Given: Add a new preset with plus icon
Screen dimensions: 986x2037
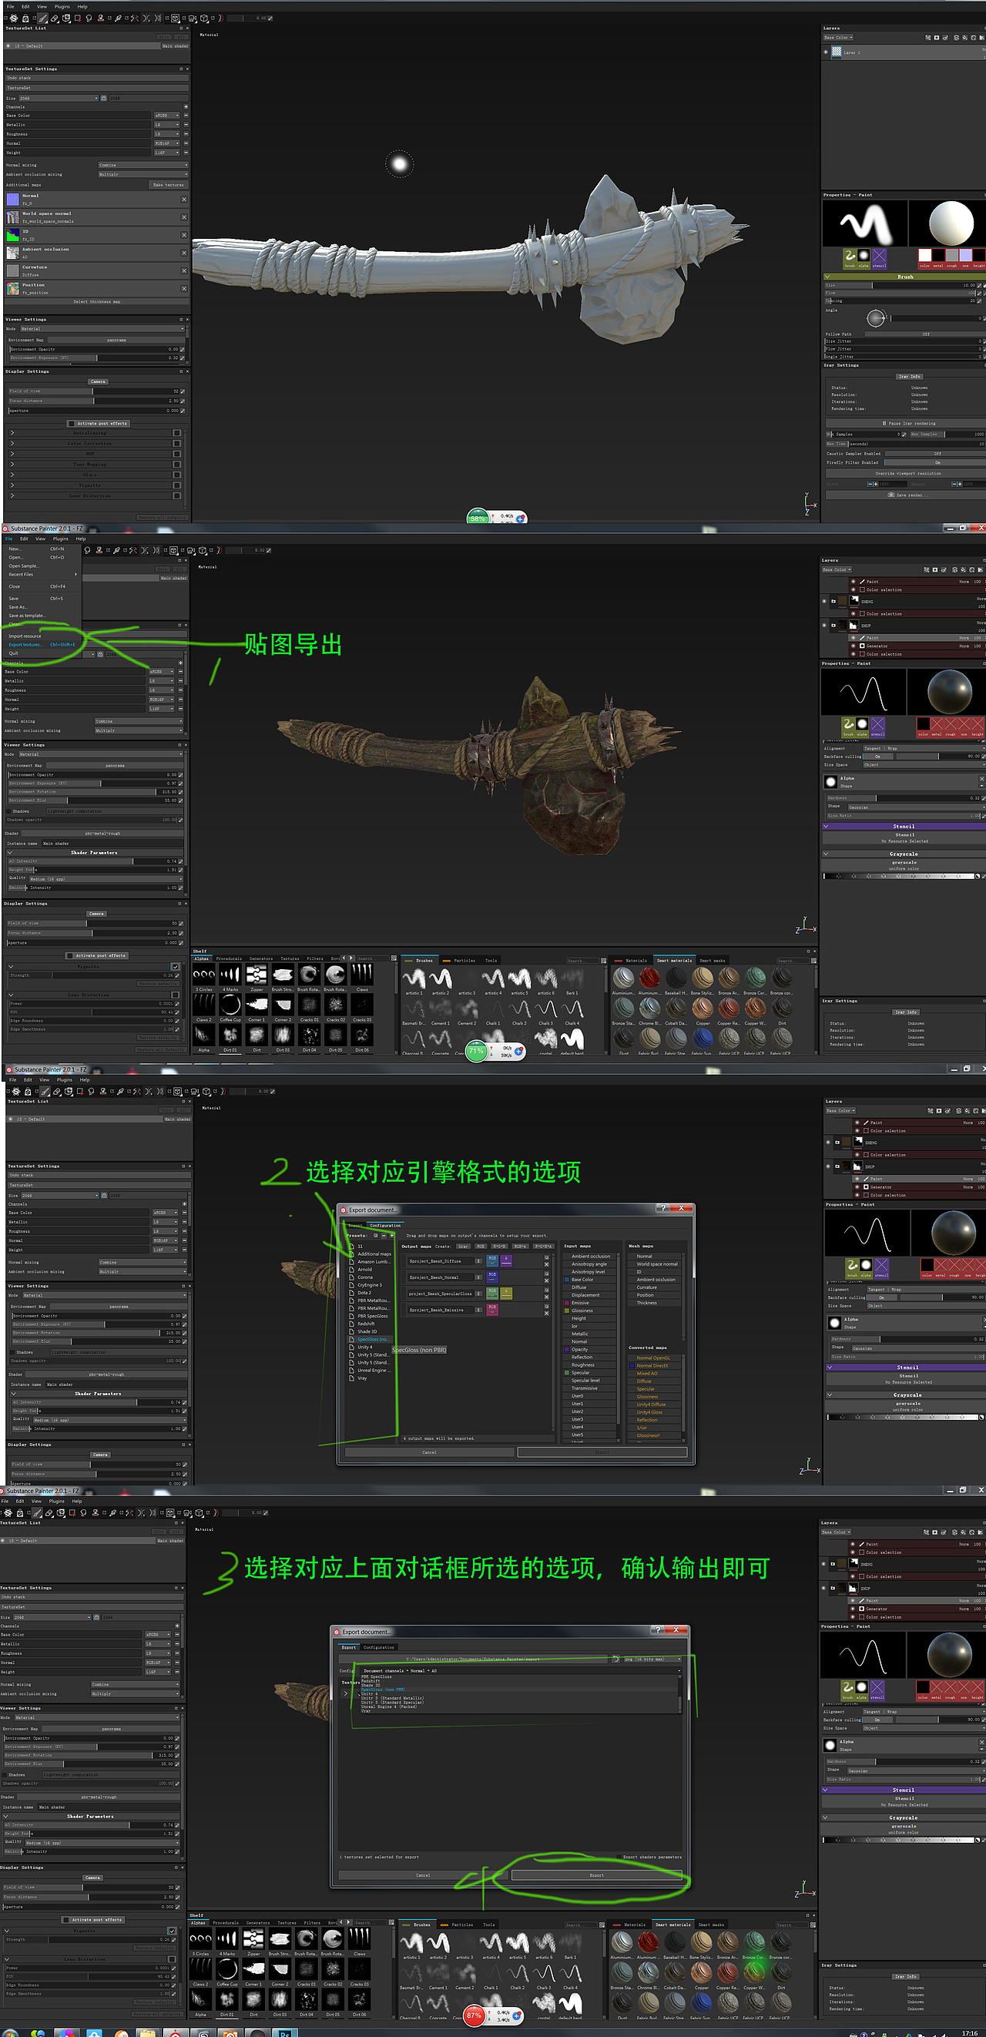Looking at the screenshot, I should point(391,1235).
